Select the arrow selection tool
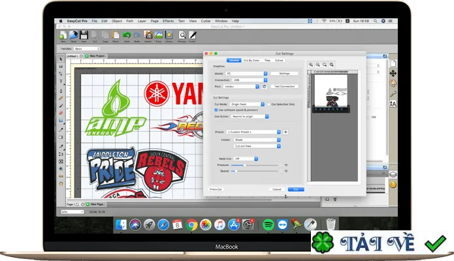The width and height of the screenshot is (454, 261). 61,59
